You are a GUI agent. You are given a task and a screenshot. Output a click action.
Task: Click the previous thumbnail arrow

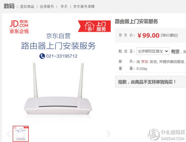(x=8, y=134)
